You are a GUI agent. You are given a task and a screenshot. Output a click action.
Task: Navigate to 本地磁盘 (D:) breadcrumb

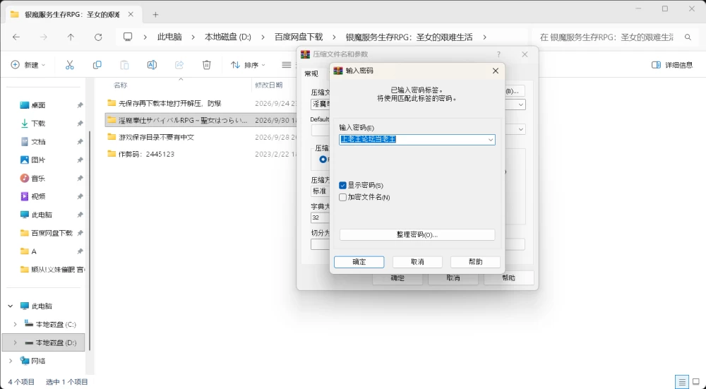coord(228,37)
